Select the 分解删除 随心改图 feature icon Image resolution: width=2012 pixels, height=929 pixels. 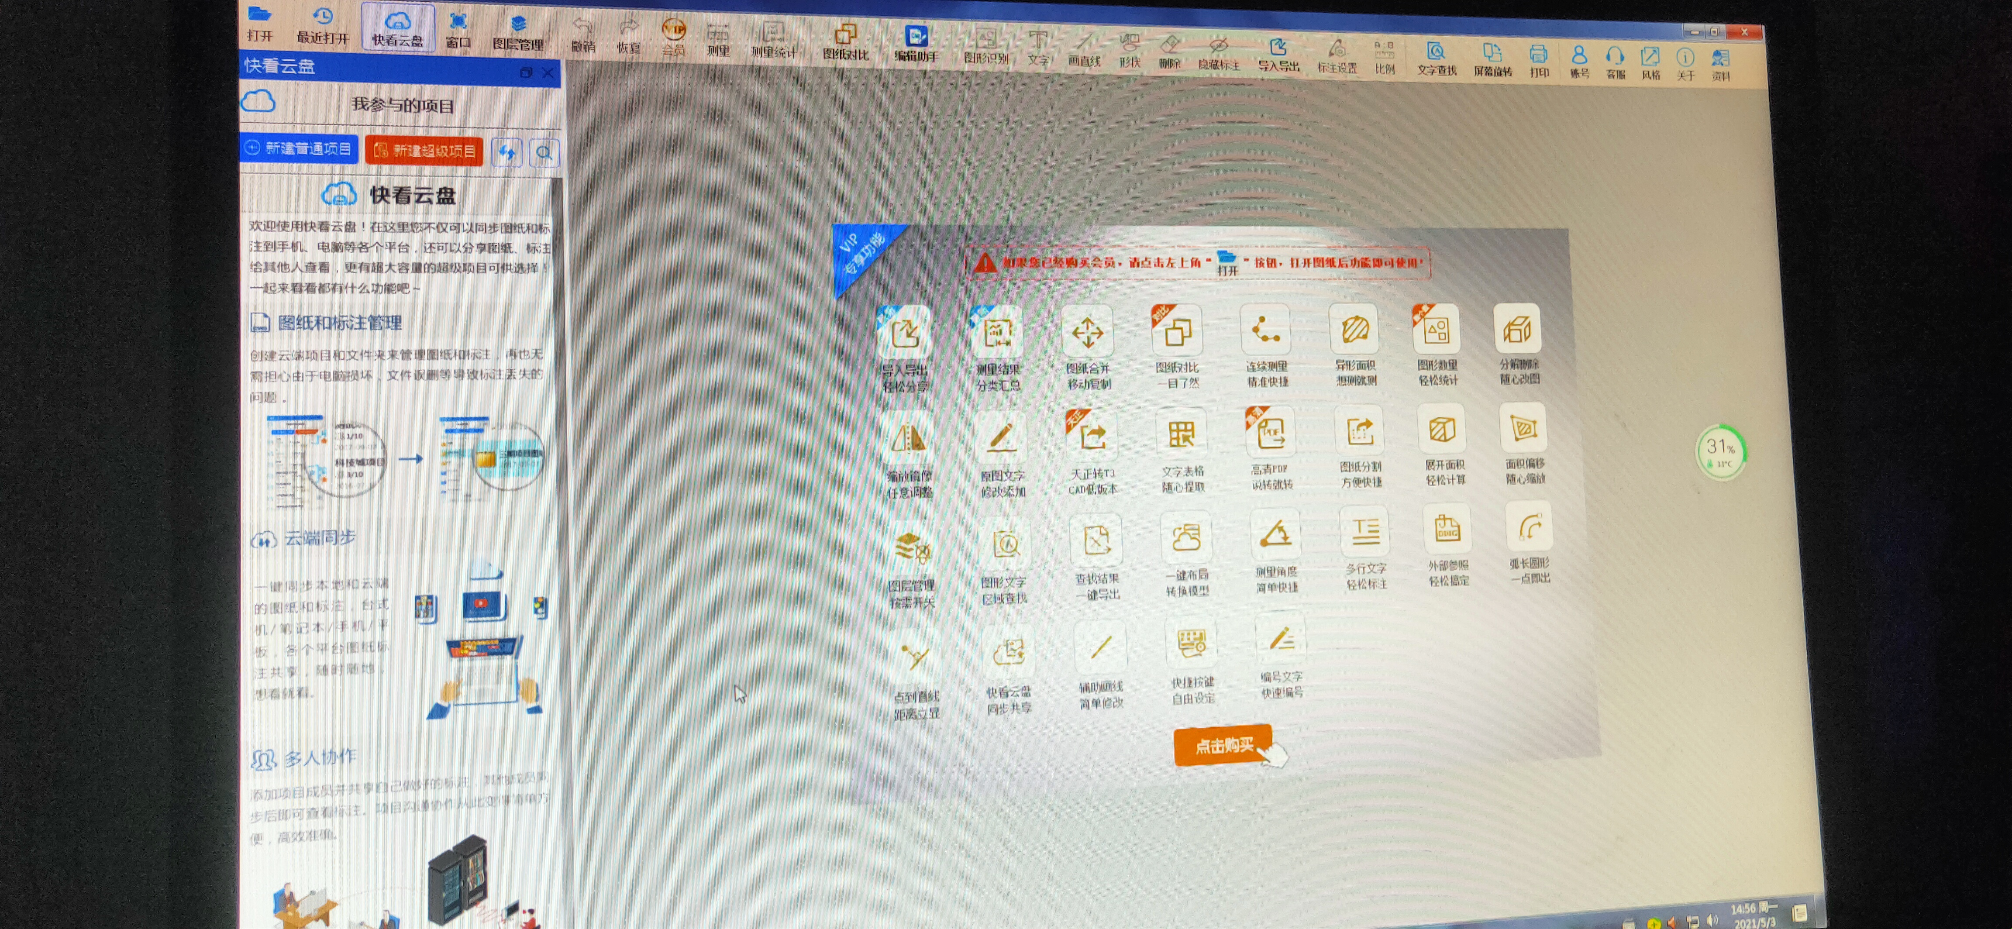(x=1518, y=328)
